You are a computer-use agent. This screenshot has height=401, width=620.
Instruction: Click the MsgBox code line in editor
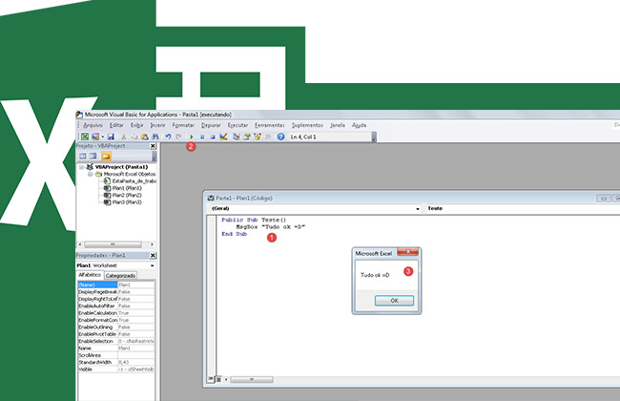click(271, 227)
